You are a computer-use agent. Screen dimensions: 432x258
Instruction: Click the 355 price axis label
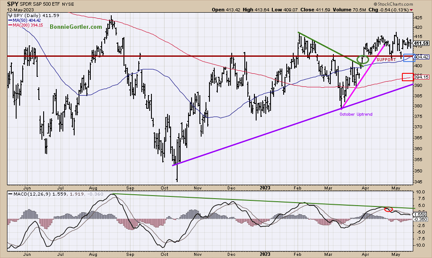[x=418, y=160]
